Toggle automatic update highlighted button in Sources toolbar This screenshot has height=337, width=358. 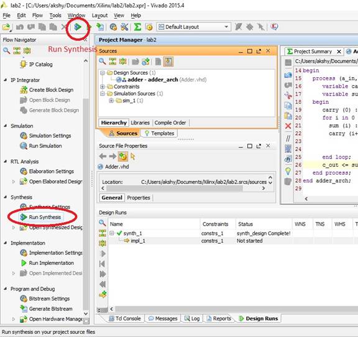(x=168, y=61)
